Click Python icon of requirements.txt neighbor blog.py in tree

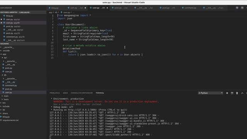pos(1,117)
